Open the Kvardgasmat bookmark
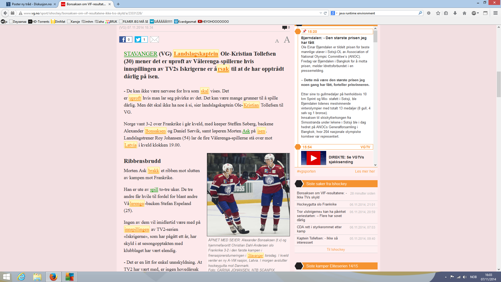 pyautogui.click(x=185, y=22)
